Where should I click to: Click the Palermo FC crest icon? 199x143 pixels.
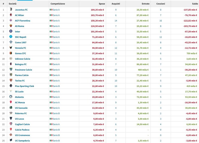[11, 113]
